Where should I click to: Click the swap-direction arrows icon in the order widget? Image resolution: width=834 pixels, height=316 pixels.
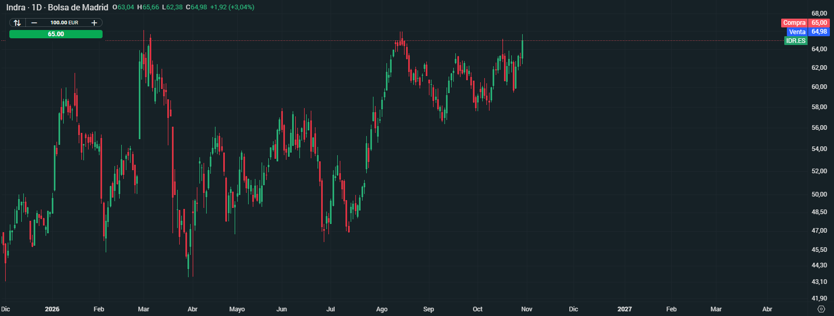coord(17,23)
